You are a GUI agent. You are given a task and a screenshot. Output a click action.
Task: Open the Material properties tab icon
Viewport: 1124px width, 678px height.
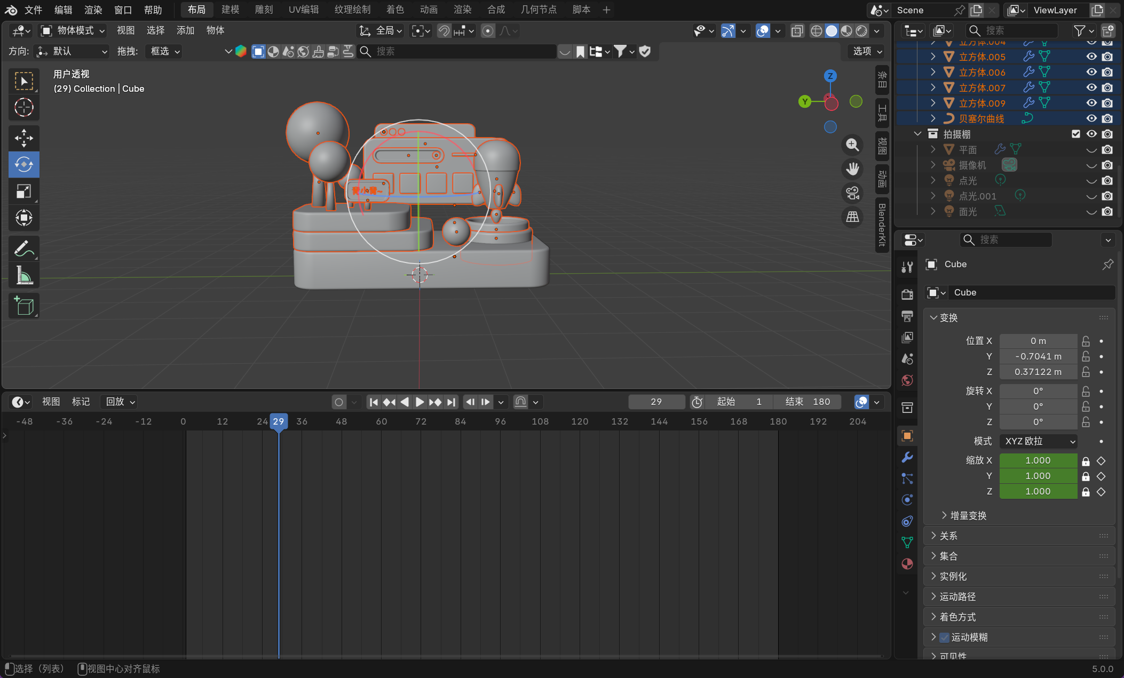(x=907, y=564)
